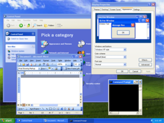
Task: Open the Appearance and Themes category icon
Action: (44, 44)
